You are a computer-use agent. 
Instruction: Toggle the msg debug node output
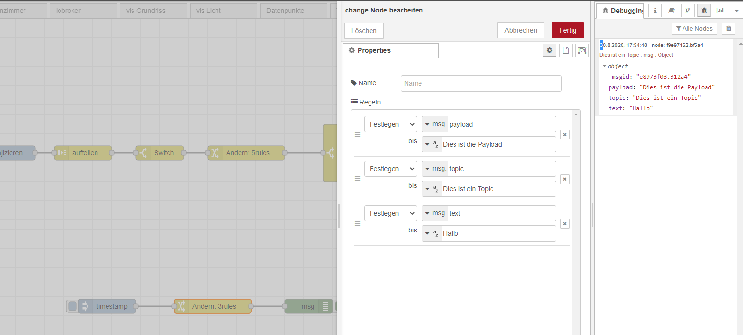tap(336, 306)
